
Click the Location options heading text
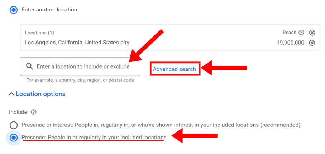[x=40, y=94]
